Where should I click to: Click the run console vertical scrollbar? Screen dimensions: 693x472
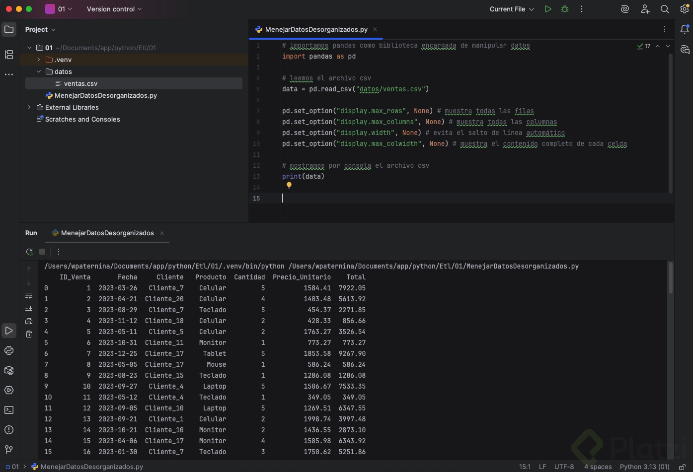[670, 278]
